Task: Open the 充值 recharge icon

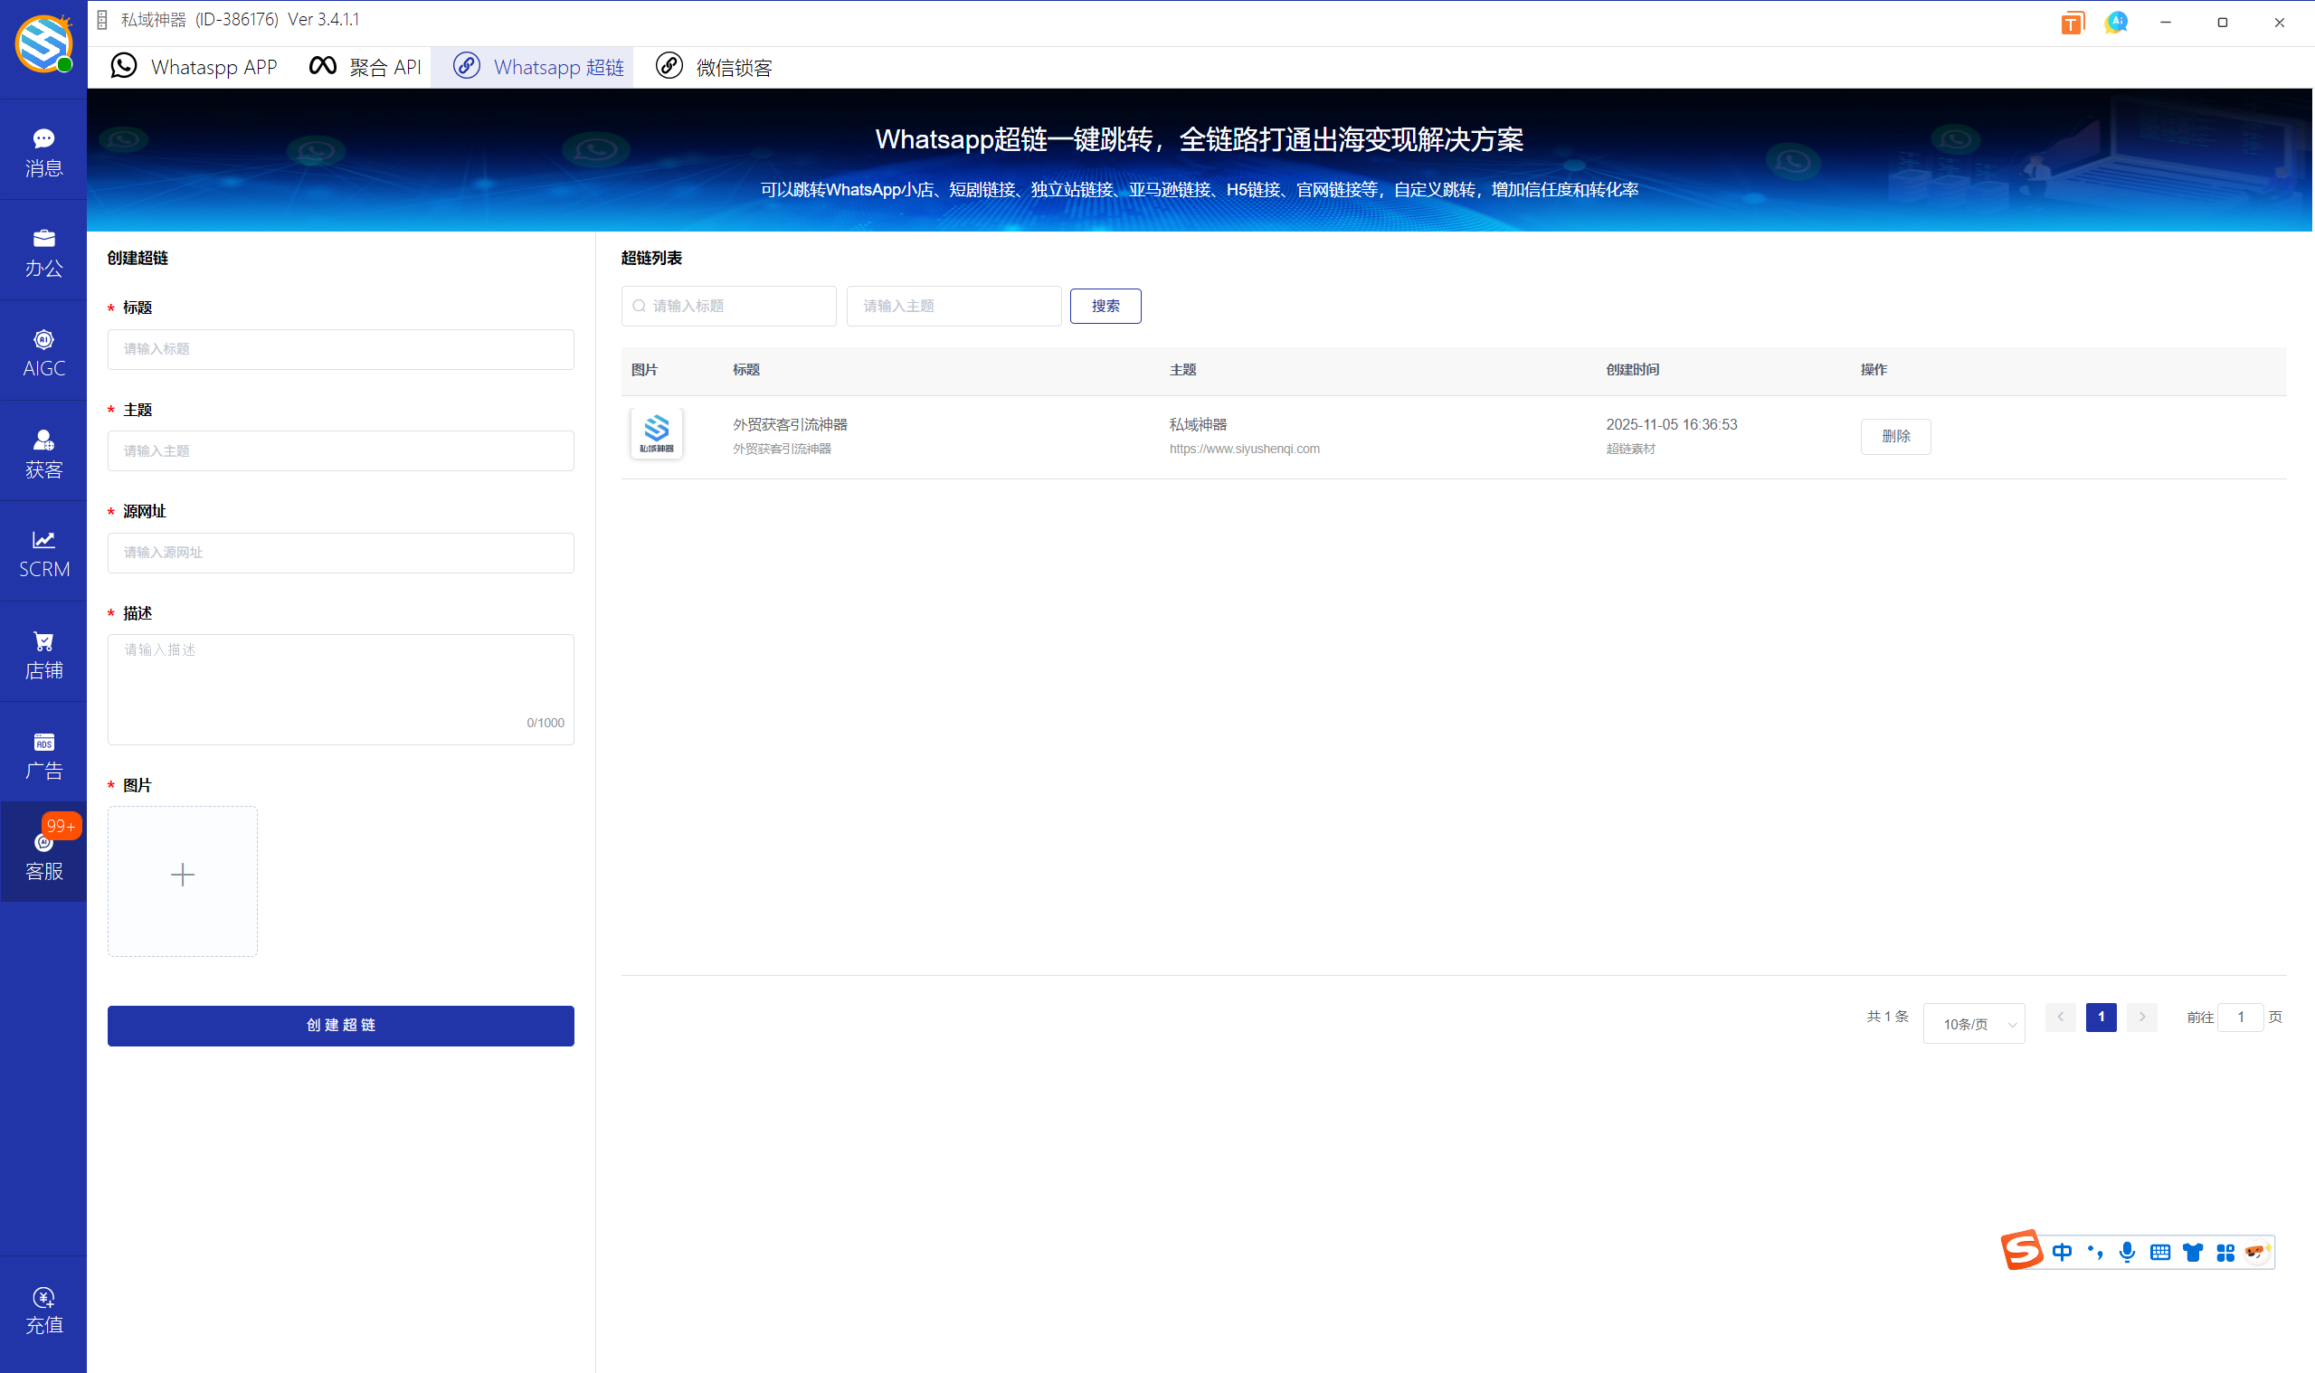Action: tap(43, 1309)
